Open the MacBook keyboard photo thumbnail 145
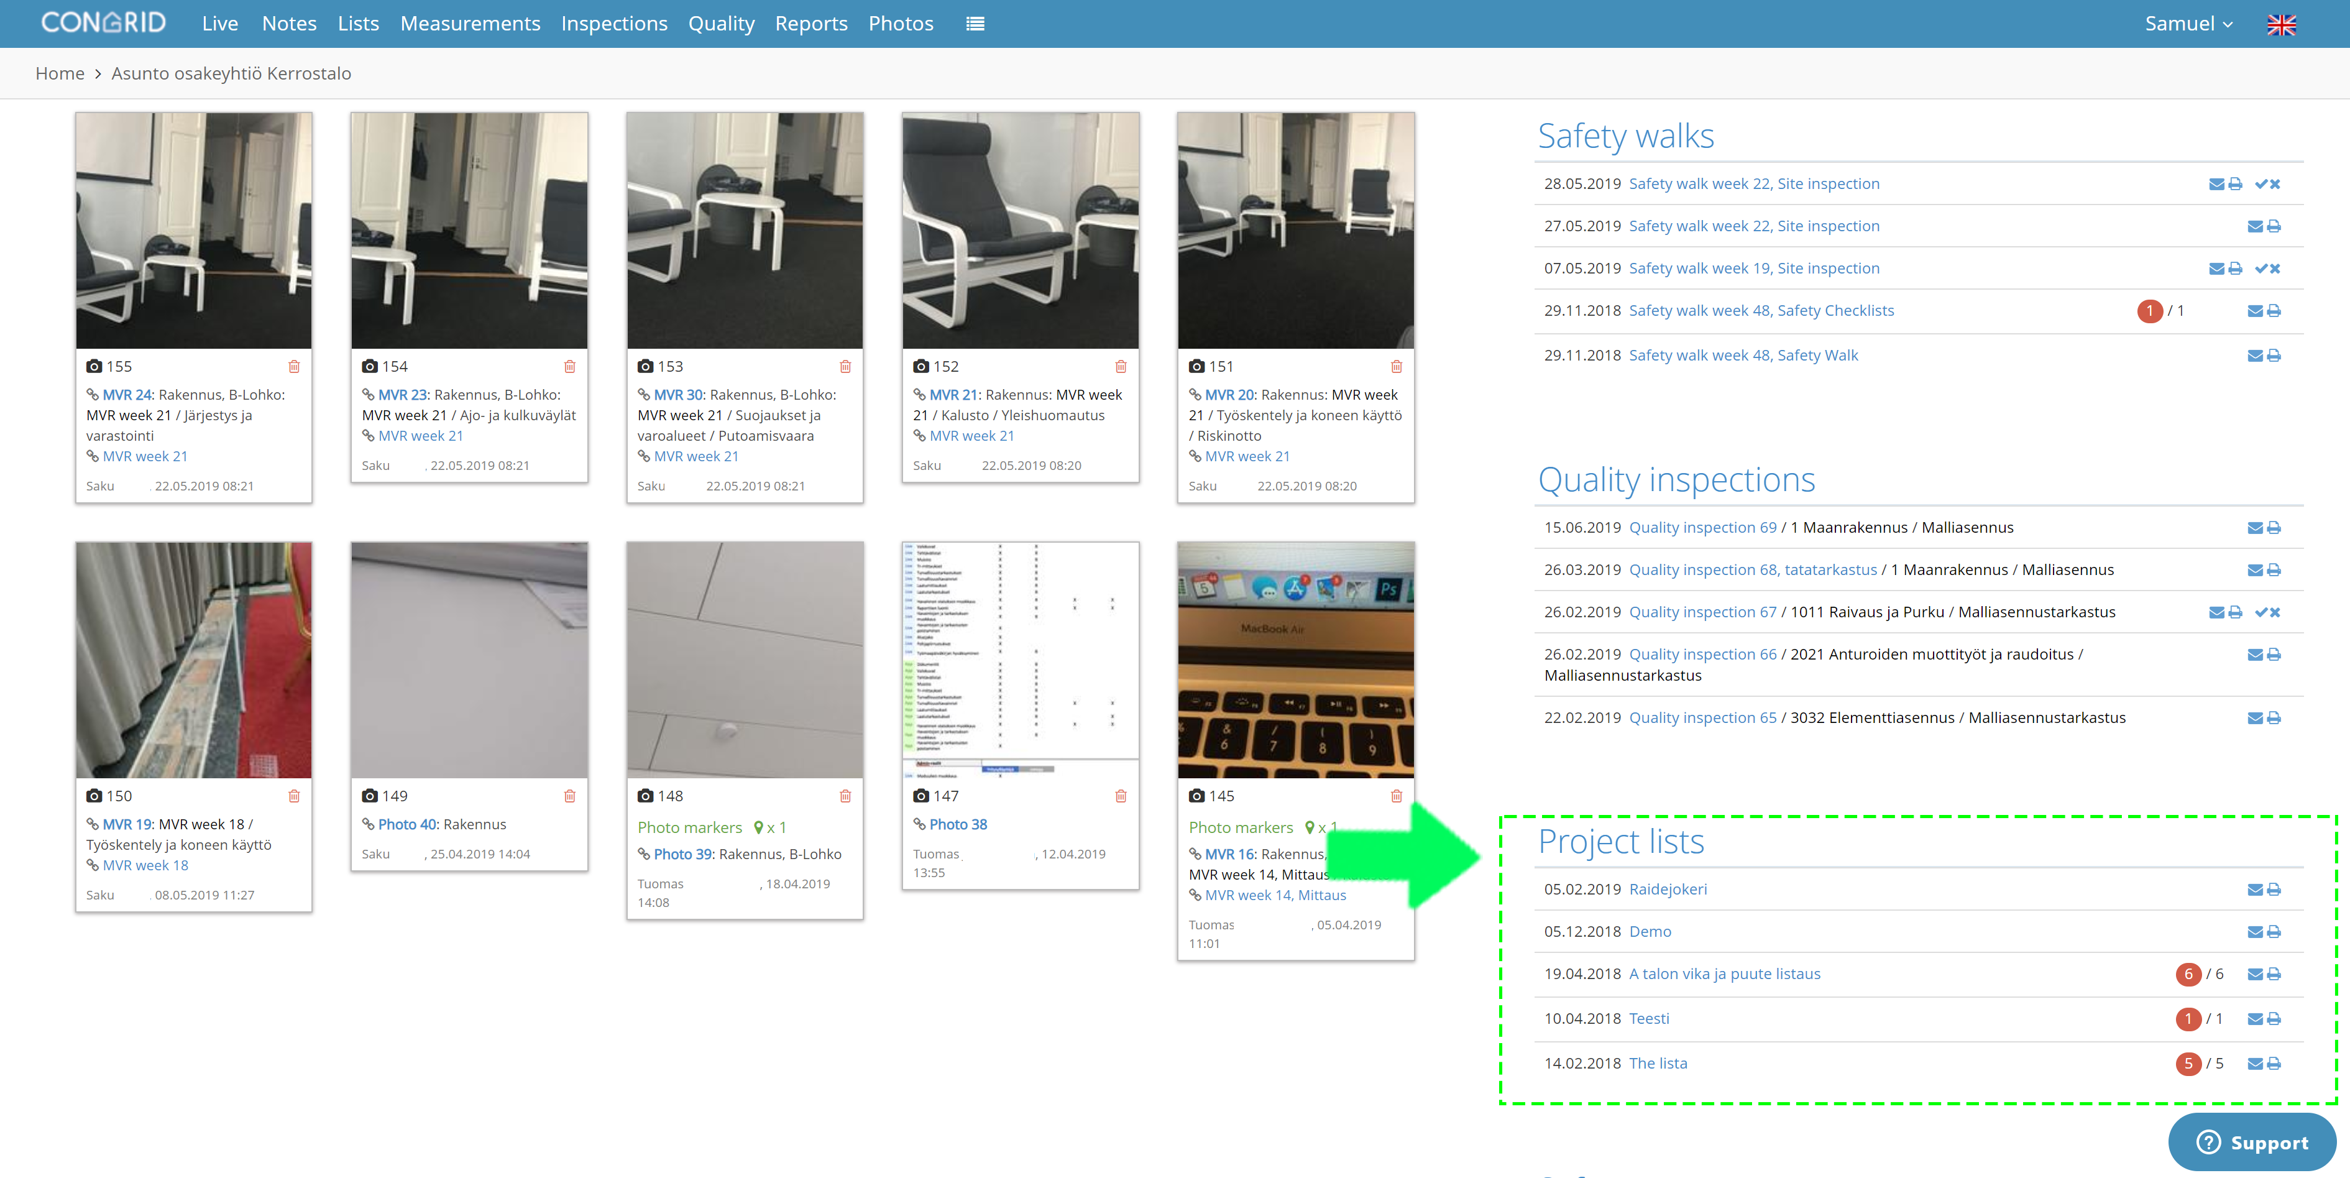2350x1178 pixels. pos(1295,660)
